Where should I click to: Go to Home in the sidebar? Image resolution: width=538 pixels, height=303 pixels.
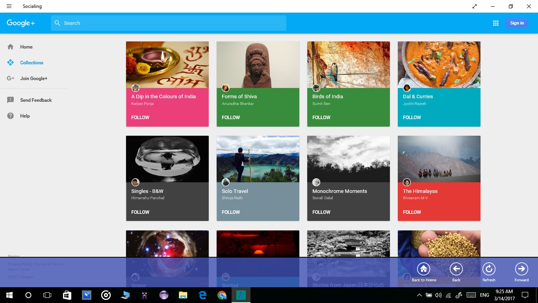click(x=26, y=47)
